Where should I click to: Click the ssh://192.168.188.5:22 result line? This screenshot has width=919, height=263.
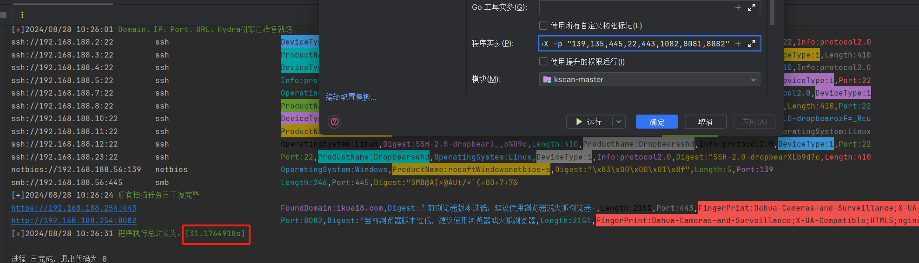(x=62, y=80)
